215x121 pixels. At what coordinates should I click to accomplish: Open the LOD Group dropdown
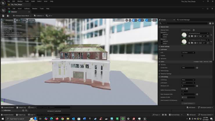[x=188, y=80]
